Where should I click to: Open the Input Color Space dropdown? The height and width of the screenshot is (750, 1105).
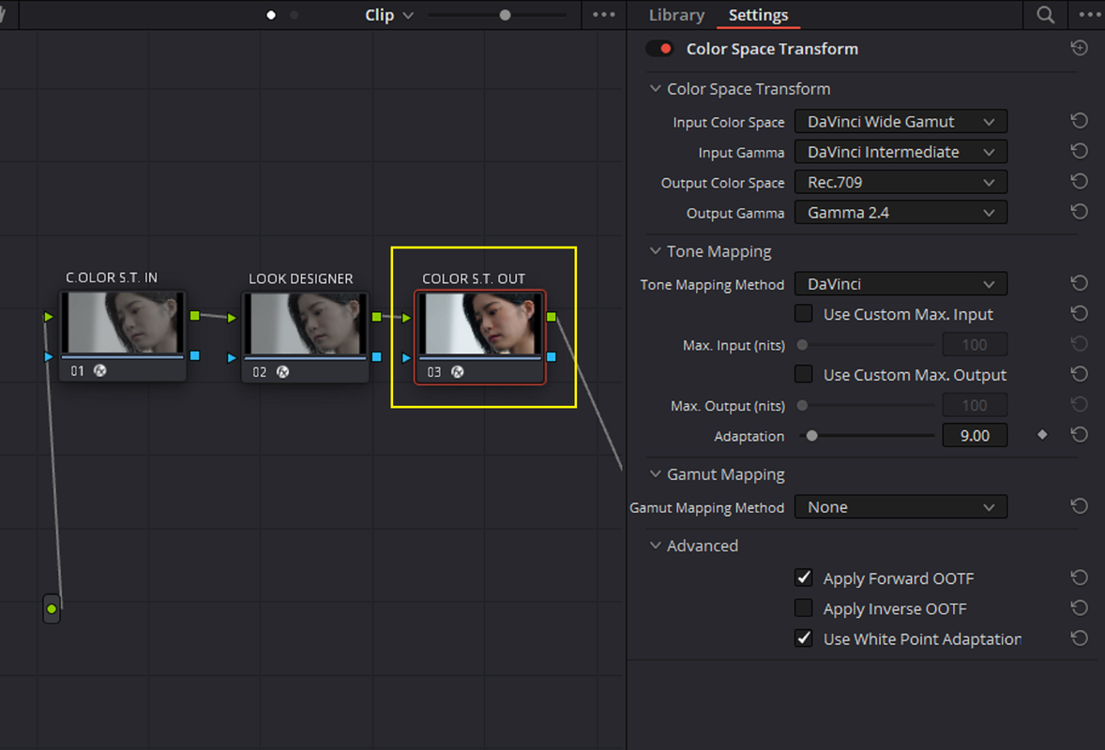[901, 121]
